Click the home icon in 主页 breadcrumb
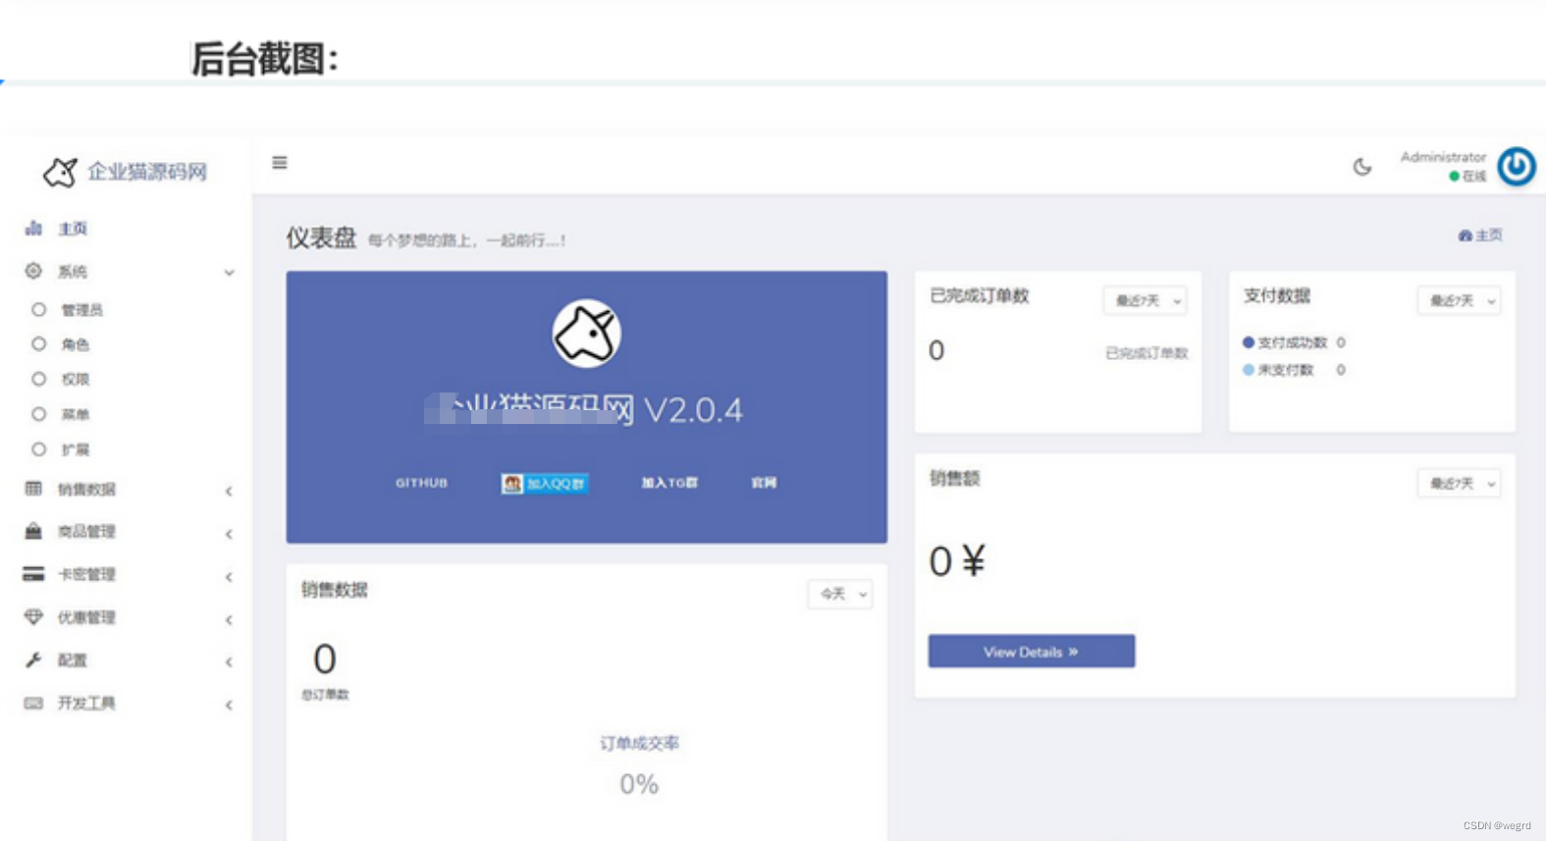This screenshot has width=1546, height=841. click(x=1466, y=236)
